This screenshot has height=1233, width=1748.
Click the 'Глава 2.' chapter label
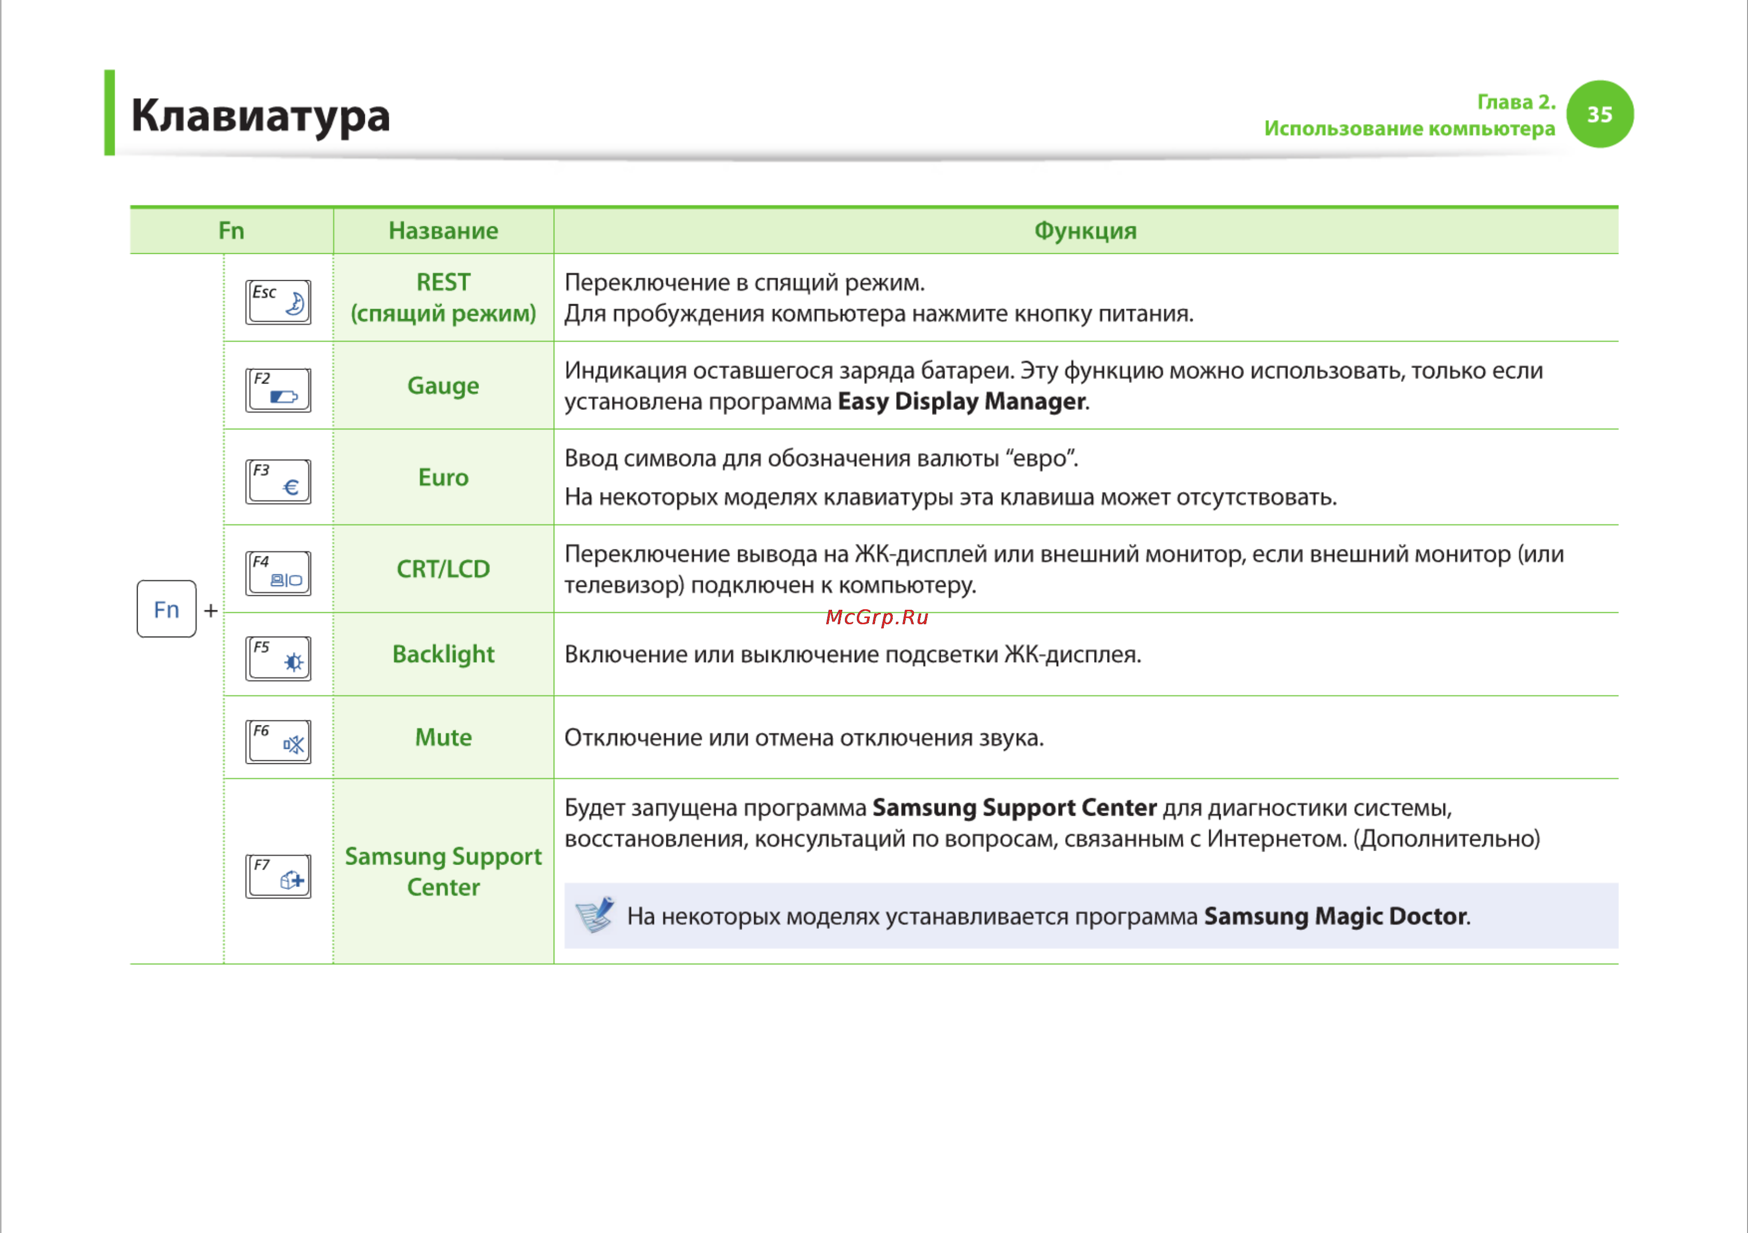tap(1516, 102)
